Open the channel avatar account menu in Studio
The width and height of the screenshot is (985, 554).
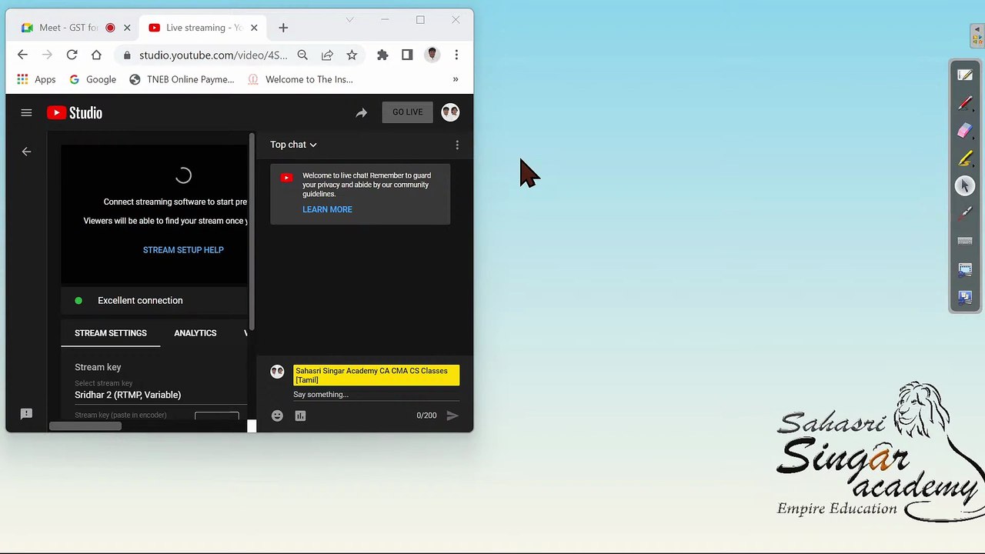450,112
